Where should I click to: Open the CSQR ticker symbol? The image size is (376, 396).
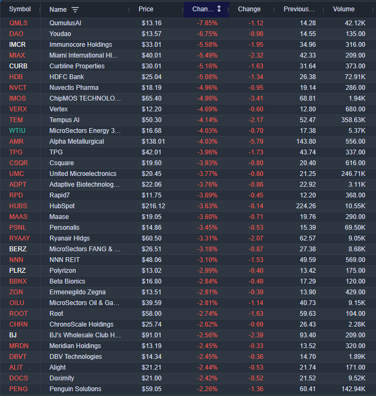pyautogui.click(x=18, y=163)
